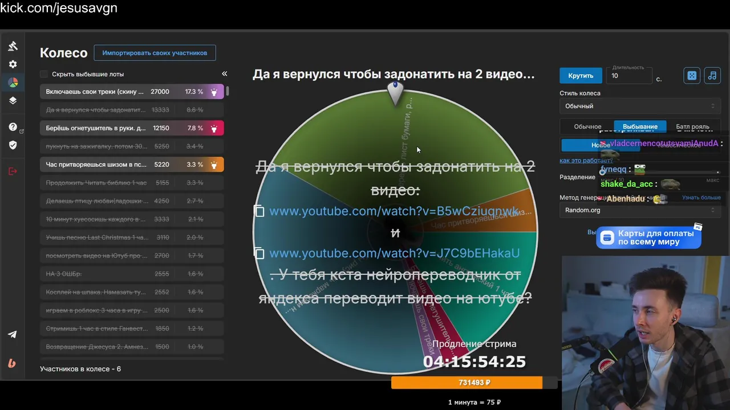The height and width of the screenshot is (410, 730).
Task: Switch to 'Выбывание' wheel mode tab
Action: point(640,126)
